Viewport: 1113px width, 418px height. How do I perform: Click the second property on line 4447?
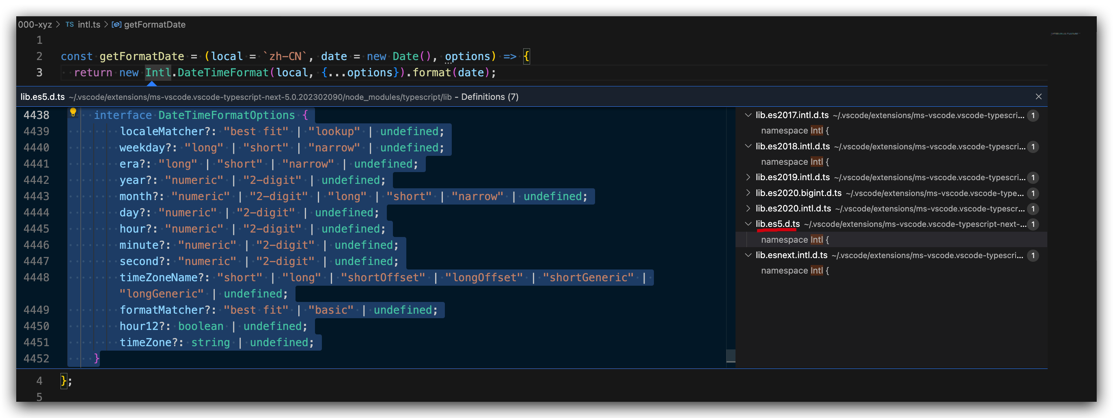coord(139,261)
